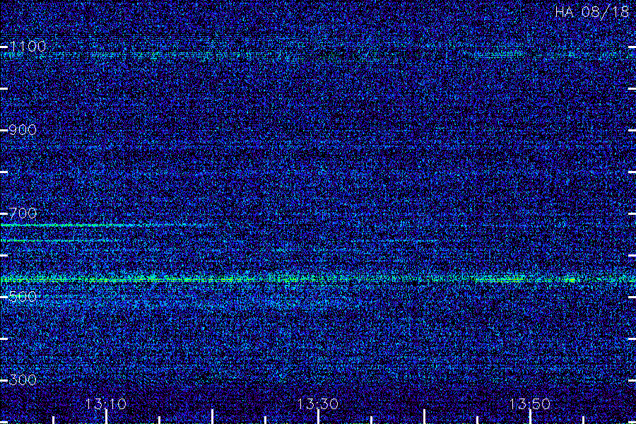Click the 900 frequency axis label
Screen dimensions: 636x424
point(23,130)
